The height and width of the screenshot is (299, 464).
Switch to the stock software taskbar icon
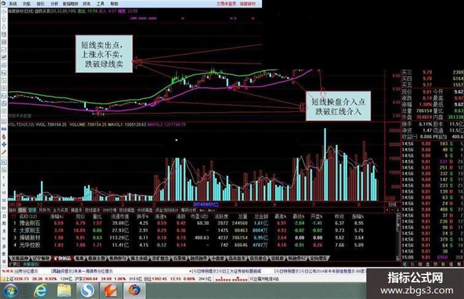135,291
